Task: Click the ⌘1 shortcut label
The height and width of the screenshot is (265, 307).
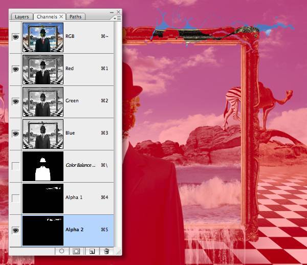Action: tap(104, 69)
